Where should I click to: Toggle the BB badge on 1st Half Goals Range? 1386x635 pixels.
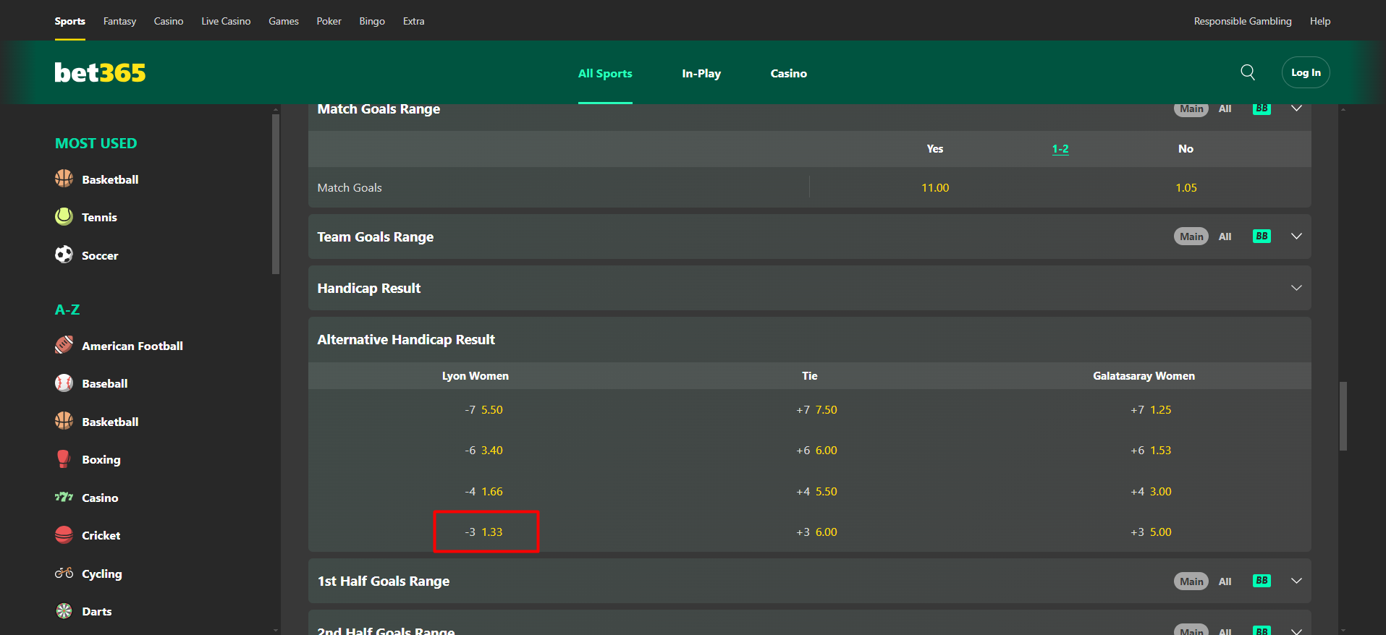[1262, 581]
